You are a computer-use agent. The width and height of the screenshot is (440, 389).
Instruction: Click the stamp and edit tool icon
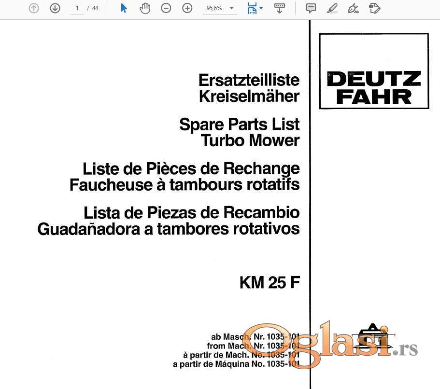click(x=374, y=8)
